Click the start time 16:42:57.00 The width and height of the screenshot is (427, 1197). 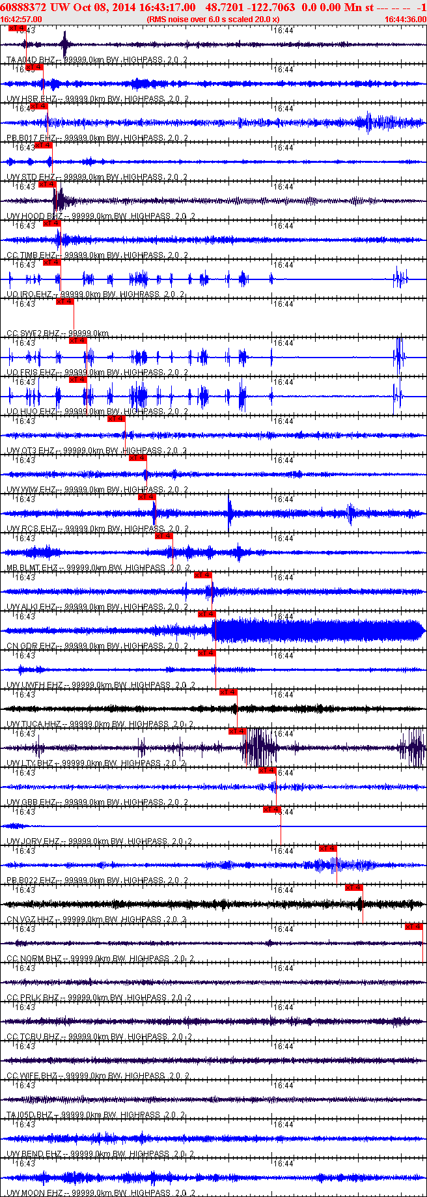pyautogui.click(x=21, y=20)
